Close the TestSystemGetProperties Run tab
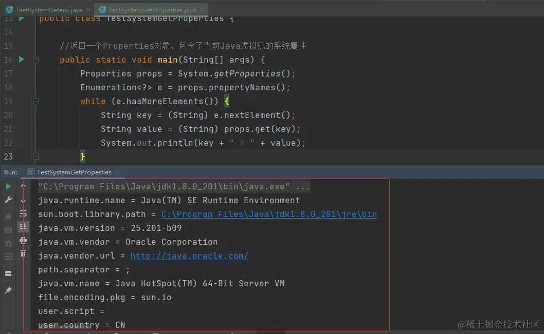Screen dimensions: 544x334 [117, 172]
